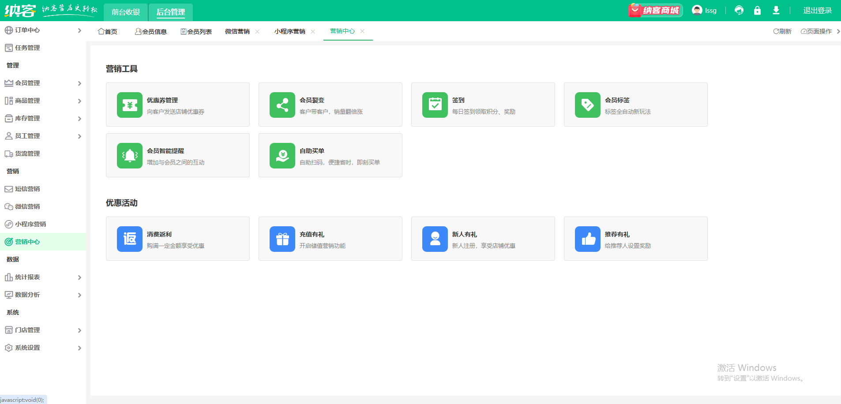Screen dimensions: 841x404
Task: Click the member fission (会员裂变) share icon
Action: pyautogui.click(x=282, y=105)
